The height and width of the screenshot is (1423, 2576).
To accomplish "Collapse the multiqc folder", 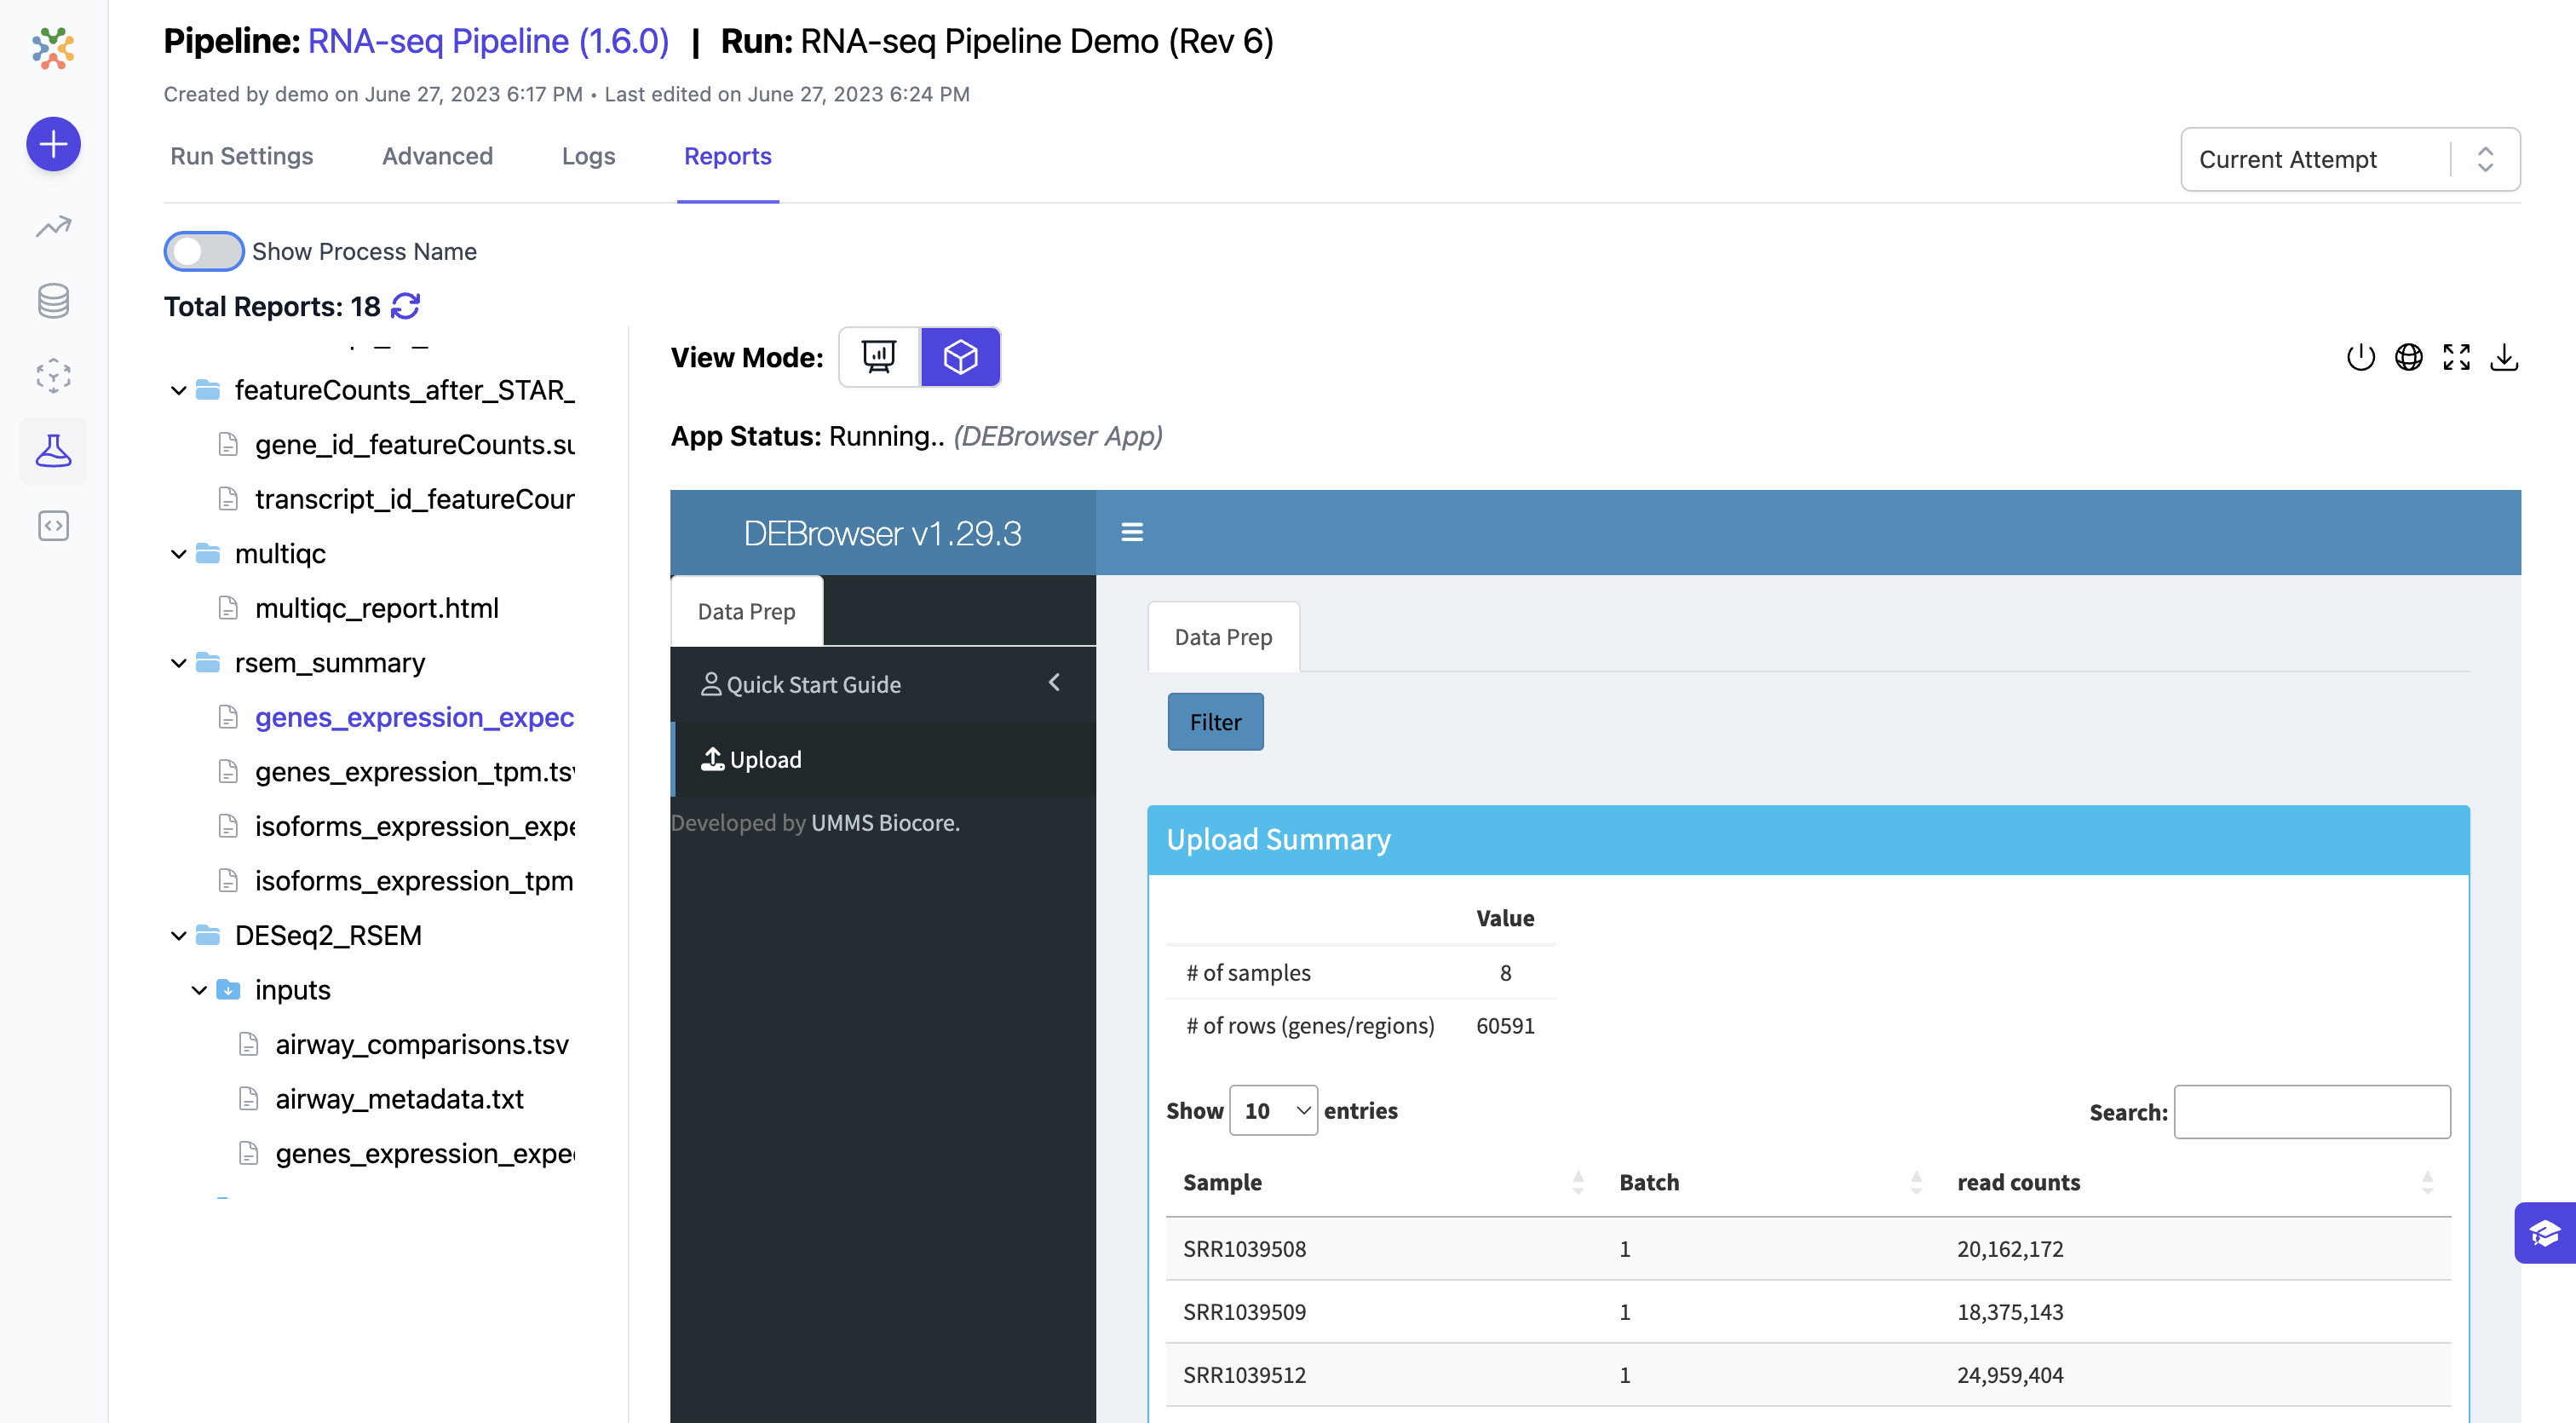I will tap(179, 554).
